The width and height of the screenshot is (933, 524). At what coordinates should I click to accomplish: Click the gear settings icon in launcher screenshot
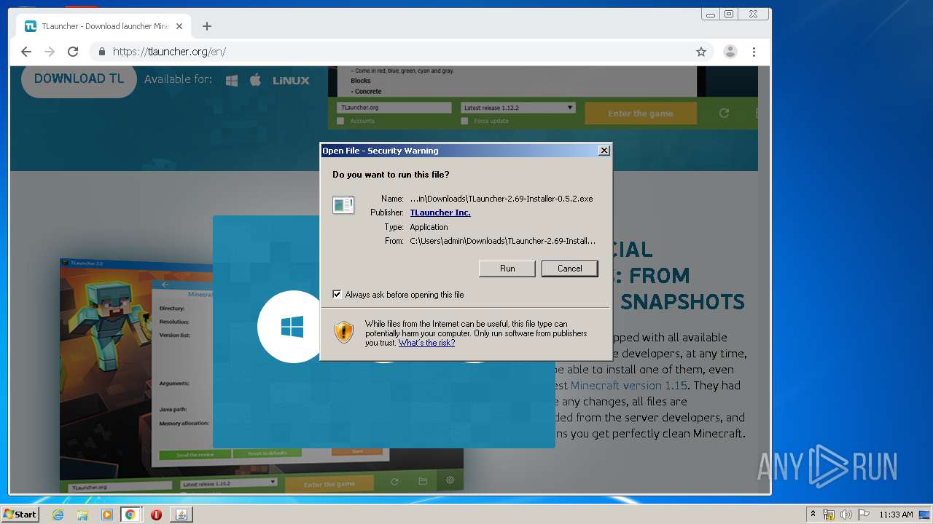[450, 480]
